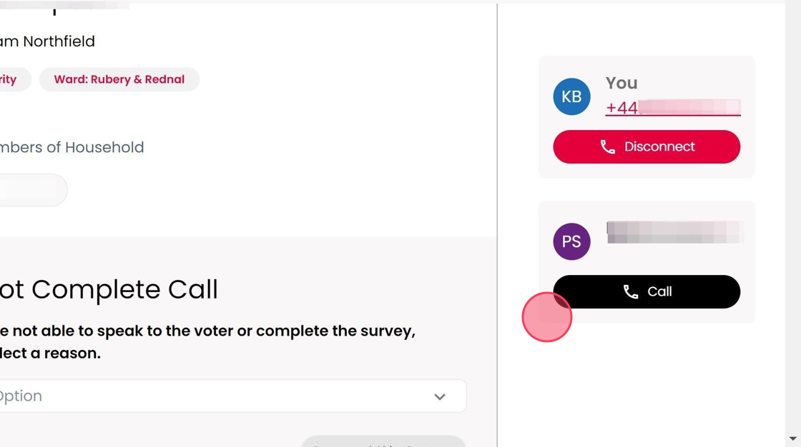Open the Option reason dropdown
The height and width of the screenshot is (447, 801).
[229, 396]
